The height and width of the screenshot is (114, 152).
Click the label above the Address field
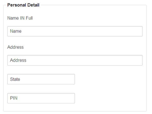click(15, 47)
